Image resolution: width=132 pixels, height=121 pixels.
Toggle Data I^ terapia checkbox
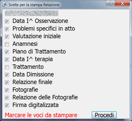coord(7,60)
